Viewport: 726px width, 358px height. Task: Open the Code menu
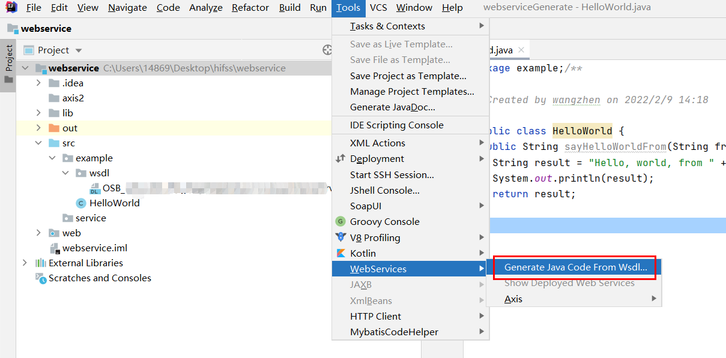tap(168, 8)
